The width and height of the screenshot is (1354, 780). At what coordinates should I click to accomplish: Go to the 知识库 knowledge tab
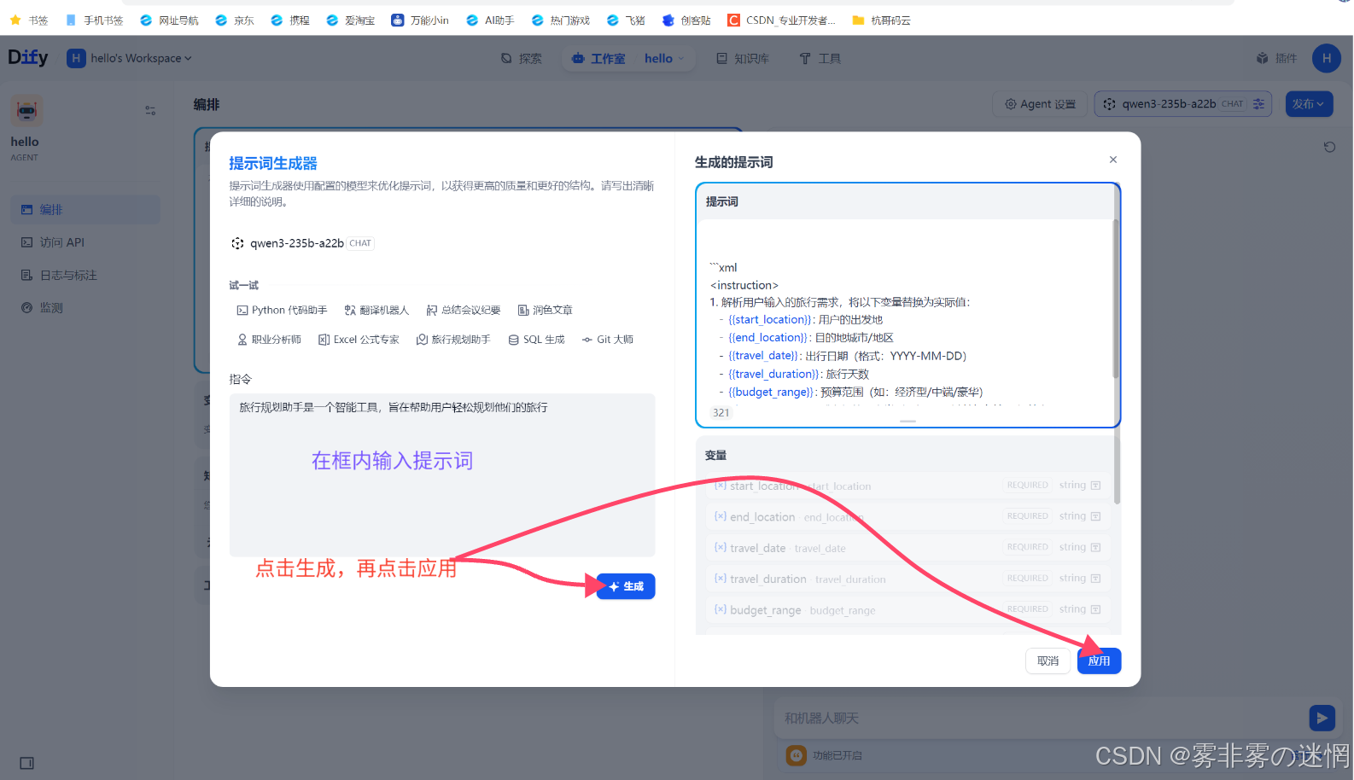(x=743, y=58)
